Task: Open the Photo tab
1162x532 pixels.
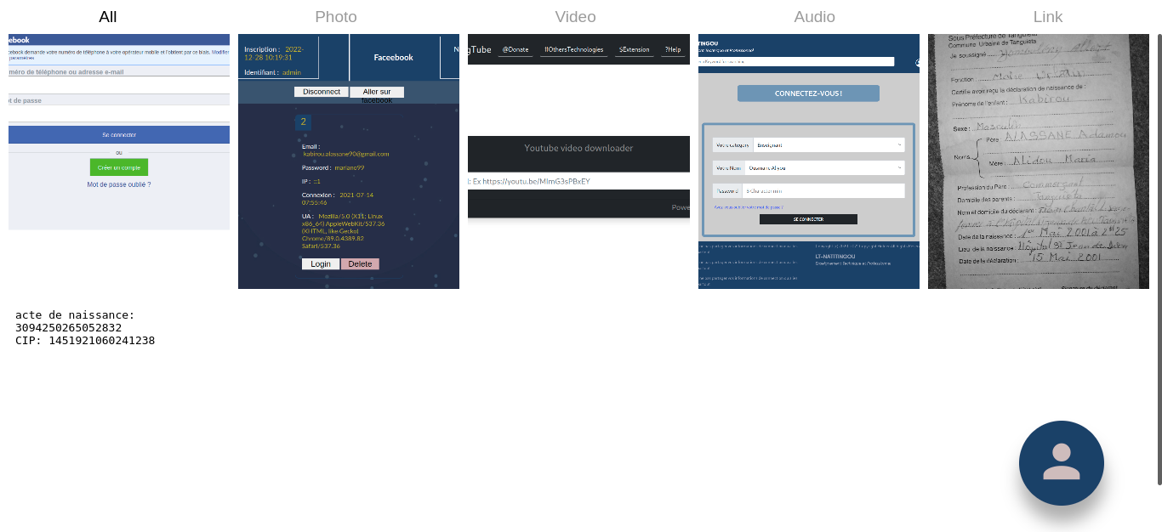Action: click(336, 17)
